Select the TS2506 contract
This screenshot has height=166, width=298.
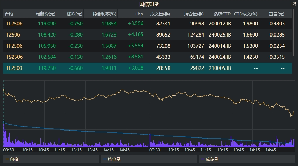[14, 57]
